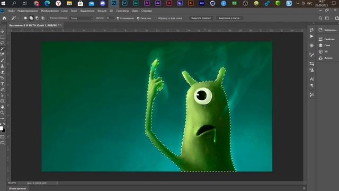339x191 pixels.
Task: Toggle the Смеж.пикс (Contiguous) checkbox
Action: pos(138,18)
